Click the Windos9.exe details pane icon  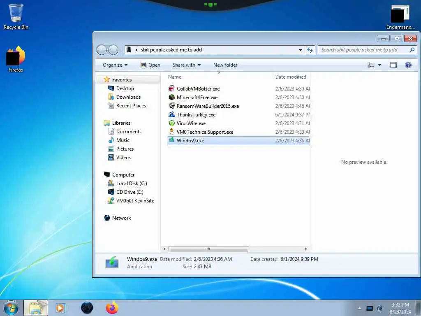point(112,262)
